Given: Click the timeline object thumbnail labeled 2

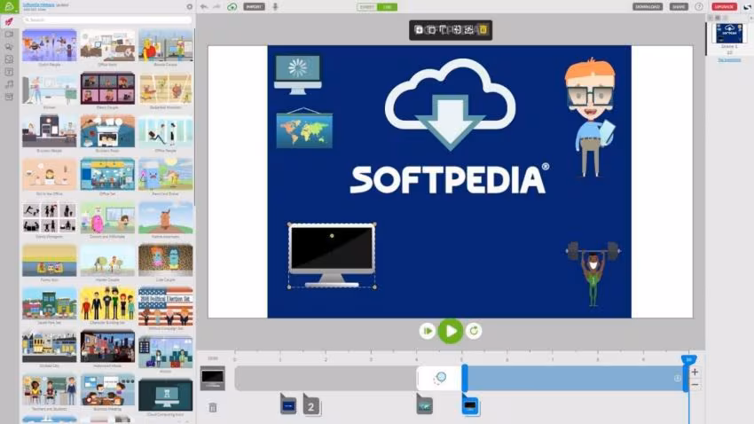Looking at the screenshot, I should [311, 405].
